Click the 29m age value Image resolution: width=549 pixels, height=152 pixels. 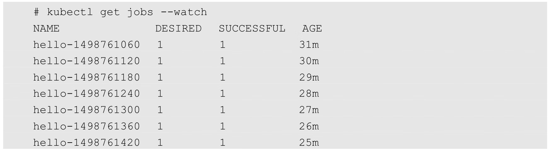pos(309,77)
